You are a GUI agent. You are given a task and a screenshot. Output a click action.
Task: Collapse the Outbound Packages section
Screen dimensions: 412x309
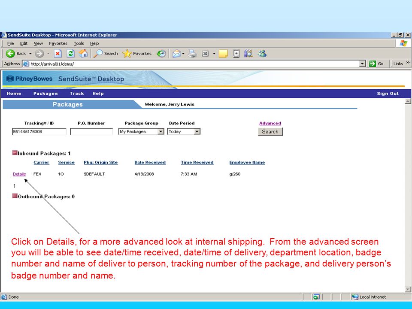tap(15, 196)
